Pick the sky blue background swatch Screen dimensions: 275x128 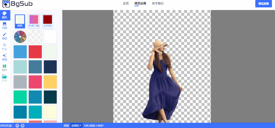(20, 52)
